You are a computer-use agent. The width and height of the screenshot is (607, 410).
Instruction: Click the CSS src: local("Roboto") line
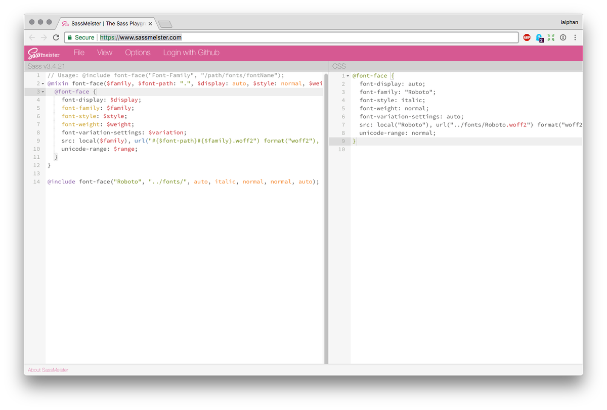point(471,125)
